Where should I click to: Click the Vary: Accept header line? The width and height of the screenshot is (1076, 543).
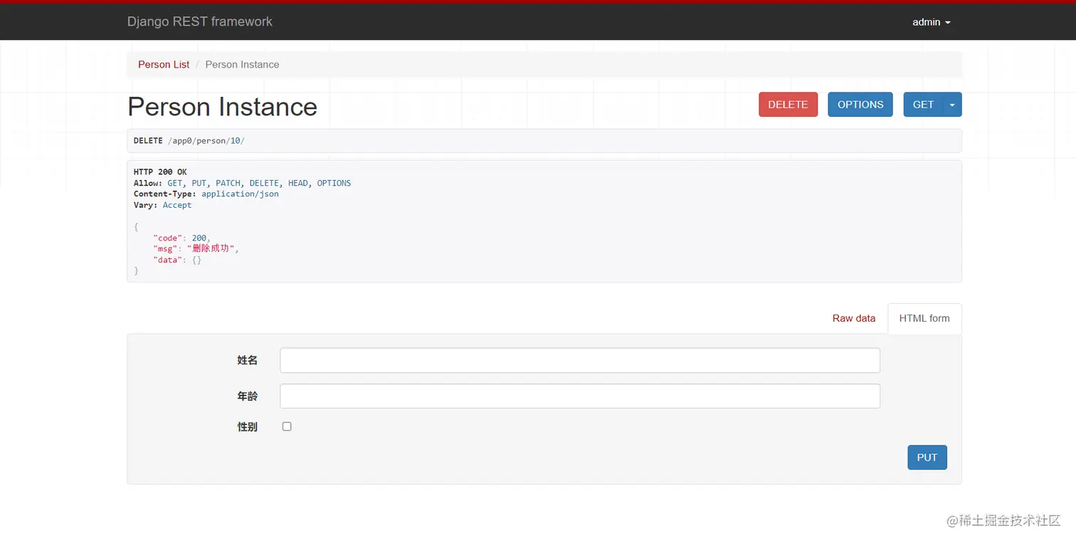(x=163, y=205)
